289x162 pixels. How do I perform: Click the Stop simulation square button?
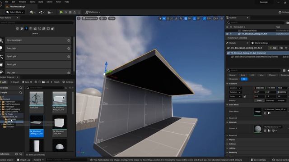tap(70, 12)
